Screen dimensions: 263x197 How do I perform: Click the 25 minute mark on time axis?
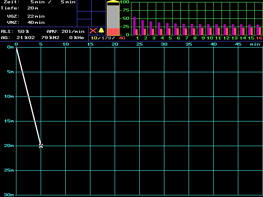[140, 44]
